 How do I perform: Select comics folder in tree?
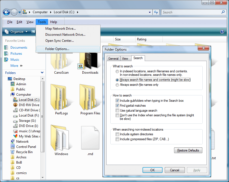coord(19,173)
